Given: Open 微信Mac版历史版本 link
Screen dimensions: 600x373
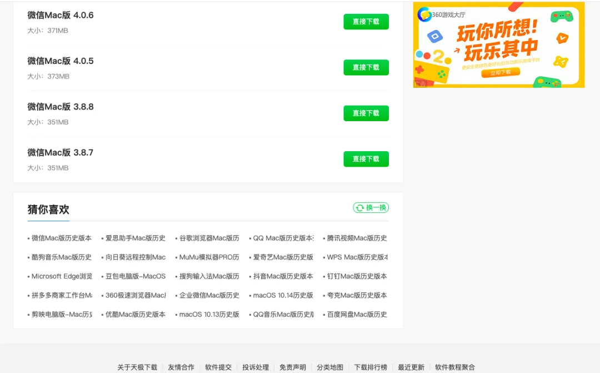Looking at the screenshot, I should (x=61, y=238).
